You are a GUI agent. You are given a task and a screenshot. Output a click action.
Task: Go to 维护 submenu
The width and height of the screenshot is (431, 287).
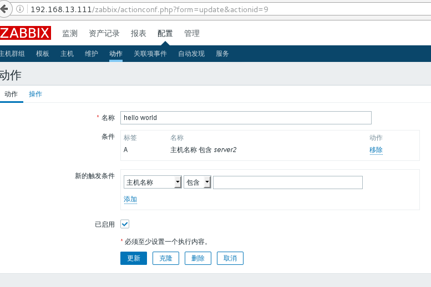point(92,54)
